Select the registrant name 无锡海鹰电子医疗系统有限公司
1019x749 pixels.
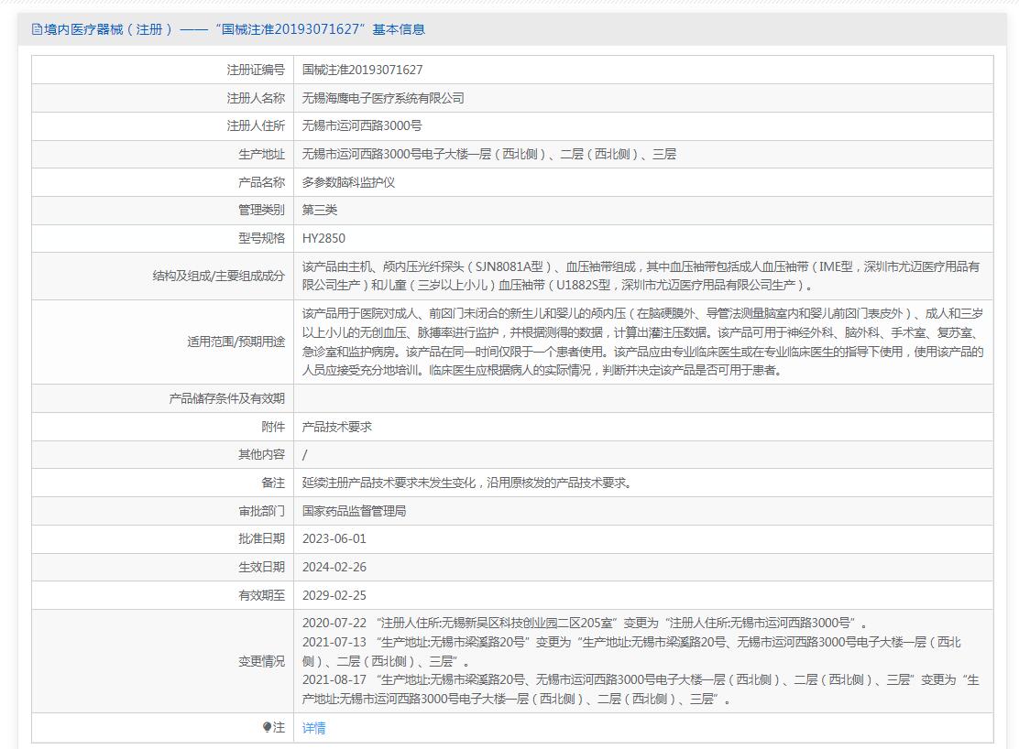383,98
